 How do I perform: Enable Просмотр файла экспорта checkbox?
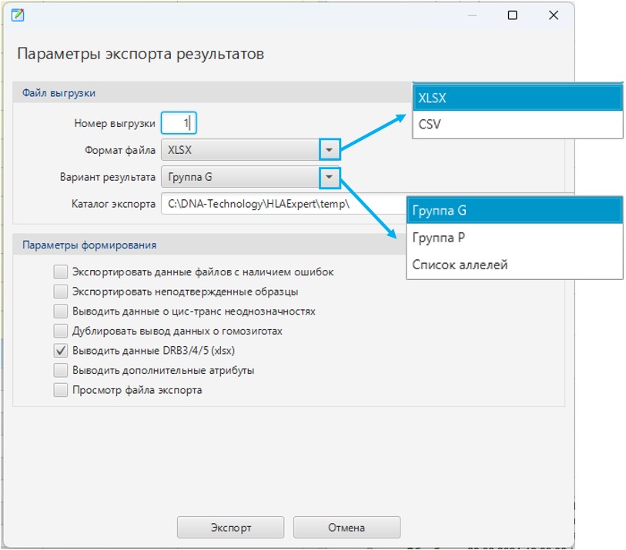pyautogui.click(x=61, y=390)
